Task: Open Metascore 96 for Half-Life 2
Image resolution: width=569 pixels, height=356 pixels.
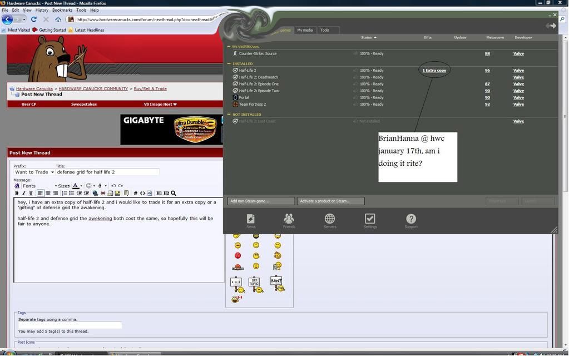Action: click(487, 71)
